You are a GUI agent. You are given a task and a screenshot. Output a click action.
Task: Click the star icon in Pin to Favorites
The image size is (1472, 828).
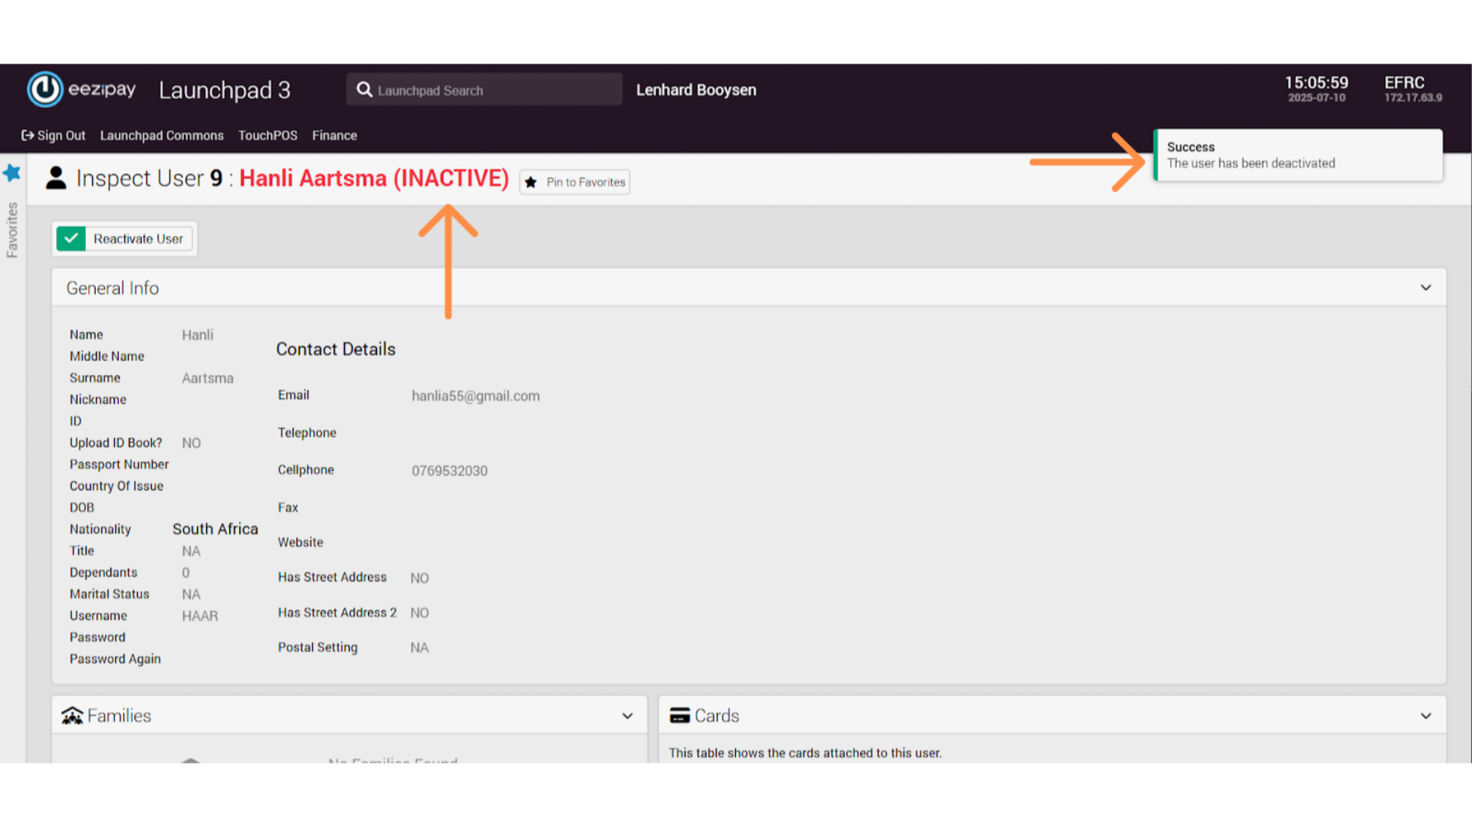[x=531, y=182]
